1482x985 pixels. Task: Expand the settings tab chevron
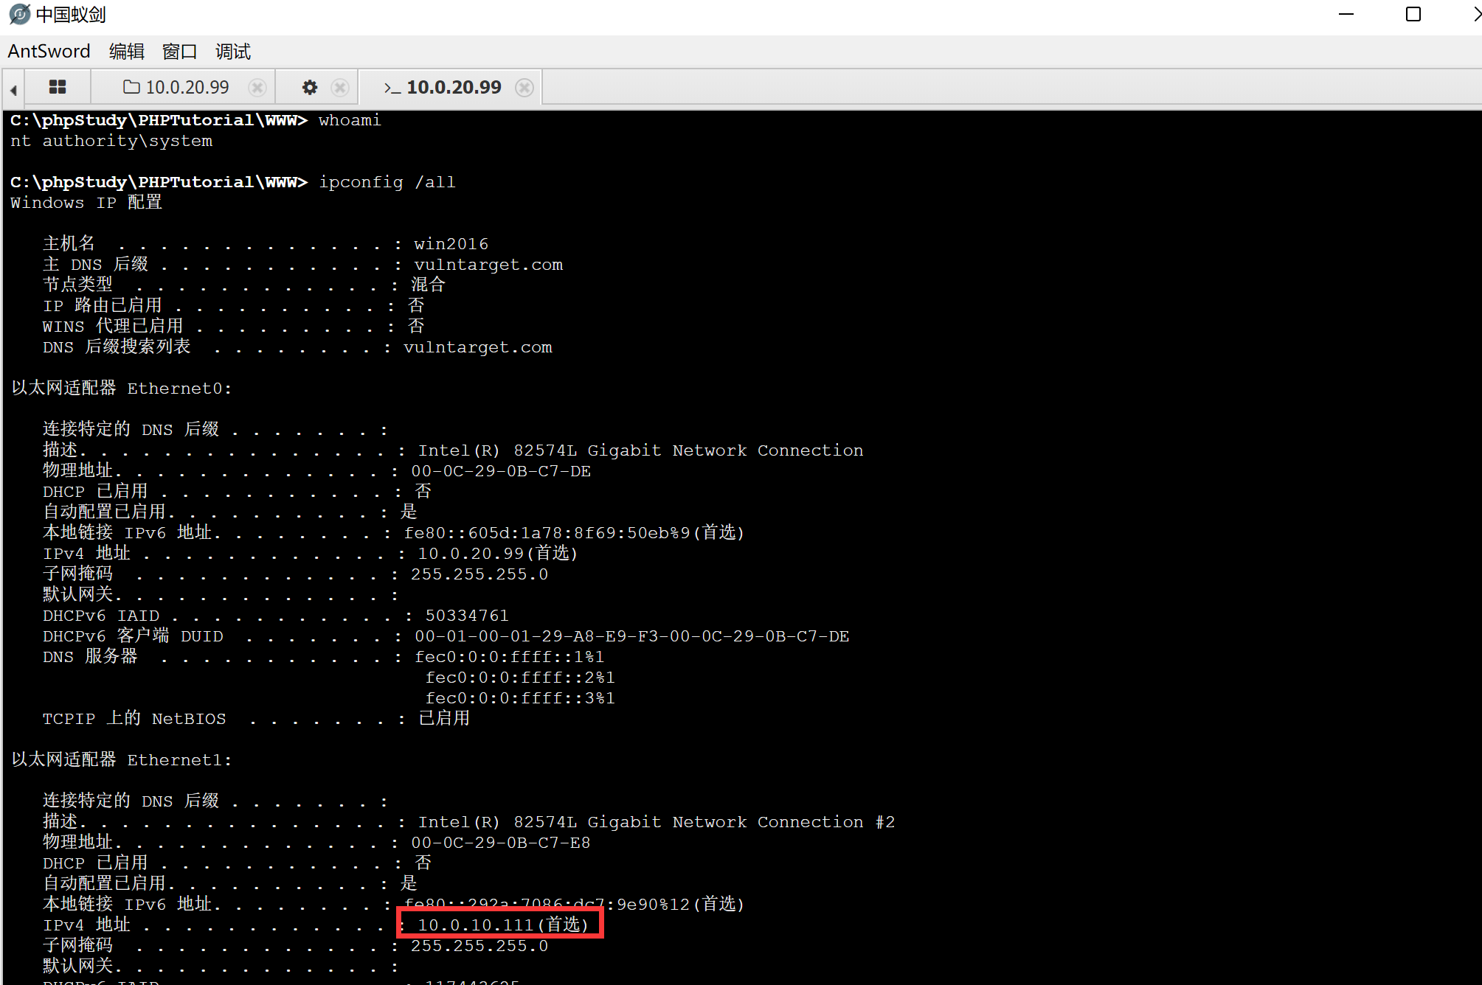click(x=309, y=87)
